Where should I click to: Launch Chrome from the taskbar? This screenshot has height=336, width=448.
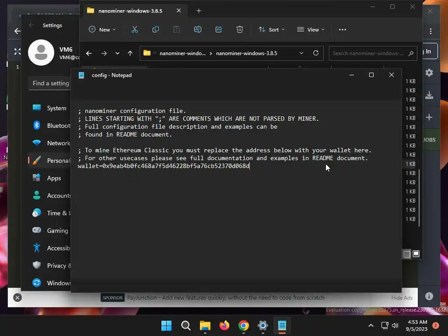(x=243, y=325)
